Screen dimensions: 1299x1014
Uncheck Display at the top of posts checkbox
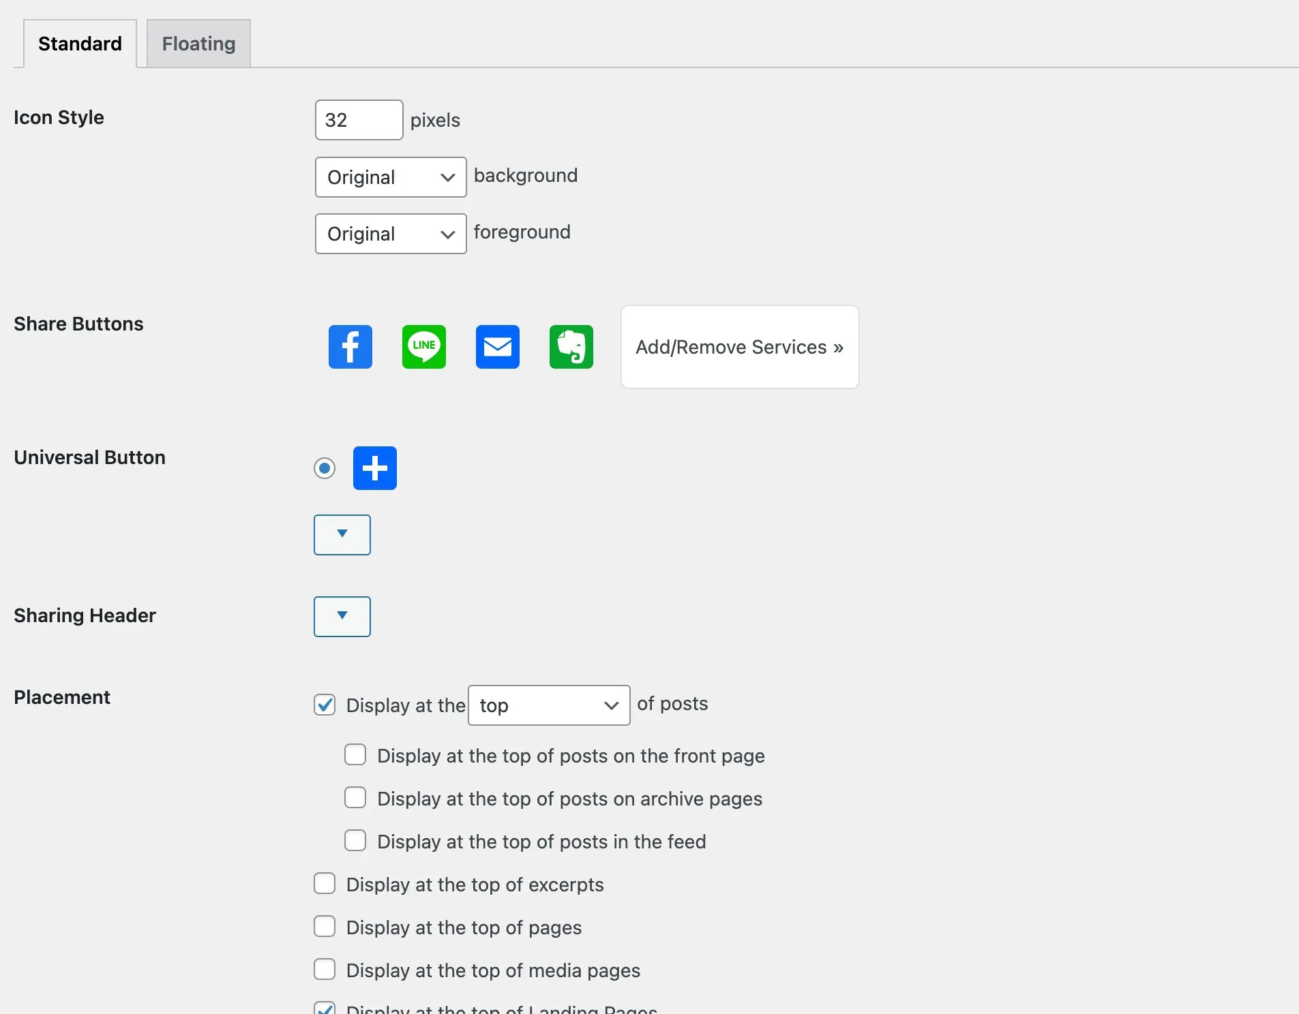tap(325, 705)
